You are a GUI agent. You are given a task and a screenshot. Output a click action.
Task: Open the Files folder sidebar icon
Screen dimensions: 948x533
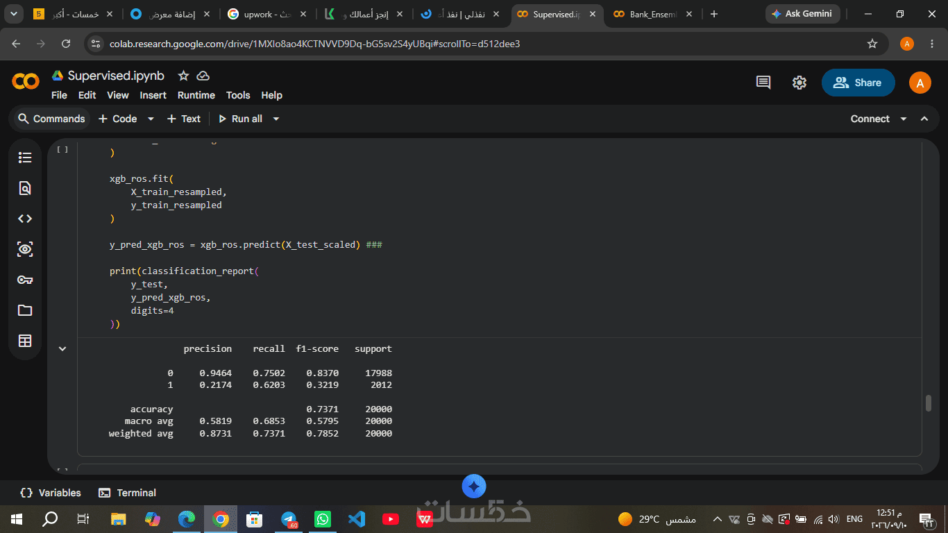coord(25,310)
